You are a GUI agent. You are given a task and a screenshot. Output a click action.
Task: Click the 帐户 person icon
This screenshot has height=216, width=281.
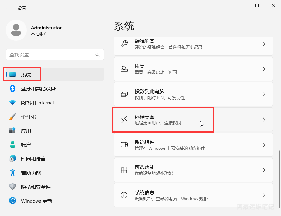(x=13, y=144)
